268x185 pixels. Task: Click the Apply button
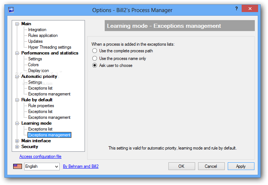[x=241, y=166]
